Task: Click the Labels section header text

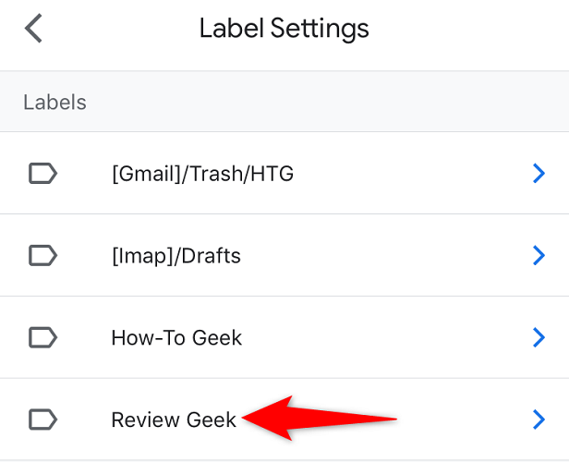Action: [x=54, y=102]
